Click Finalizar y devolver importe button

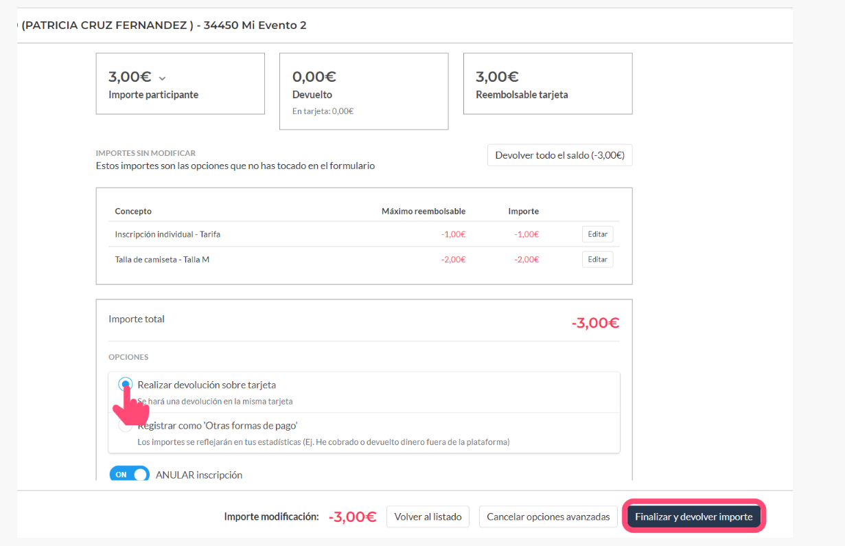693,516
